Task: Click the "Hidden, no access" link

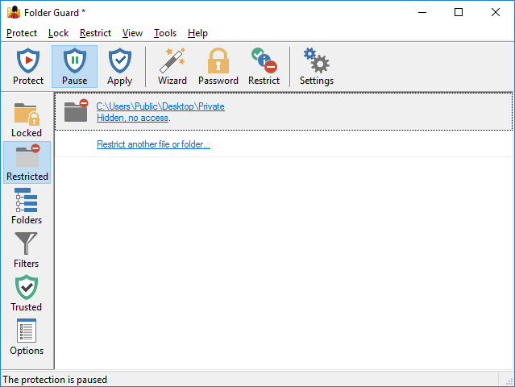Action: click(133, 118)
